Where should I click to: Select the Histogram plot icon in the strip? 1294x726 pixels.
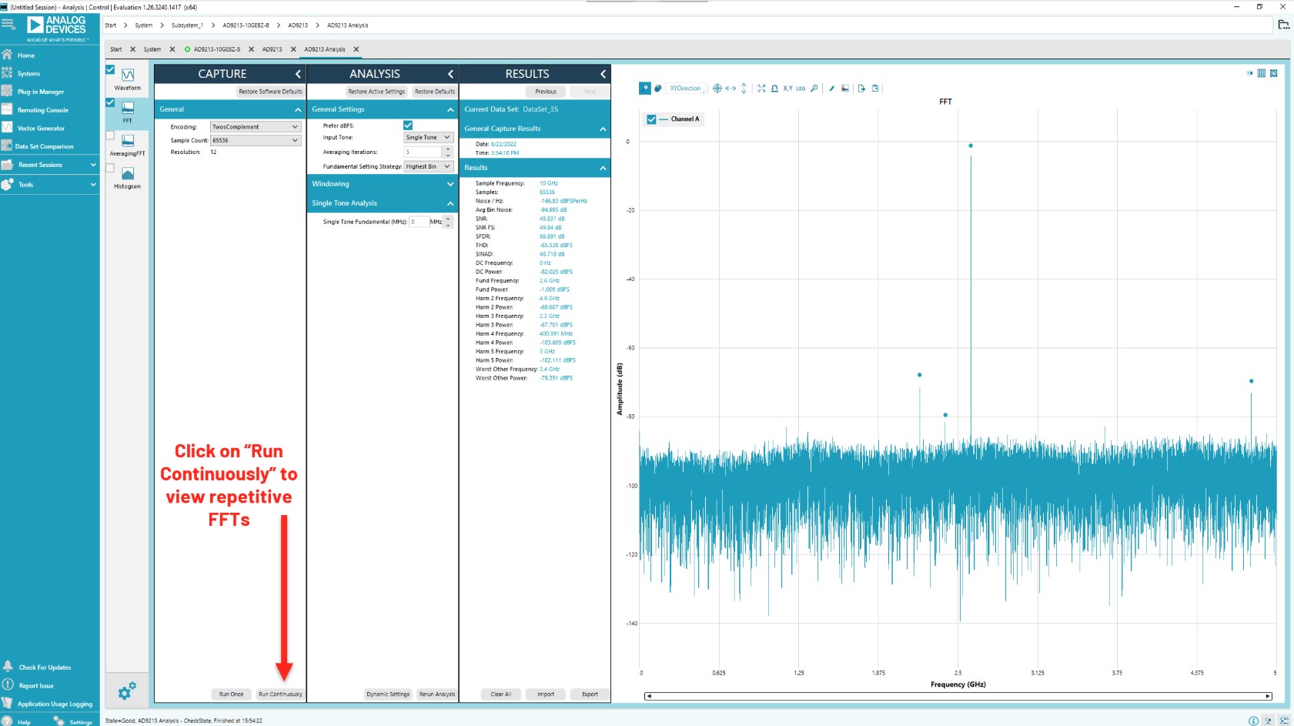[128, 175]
